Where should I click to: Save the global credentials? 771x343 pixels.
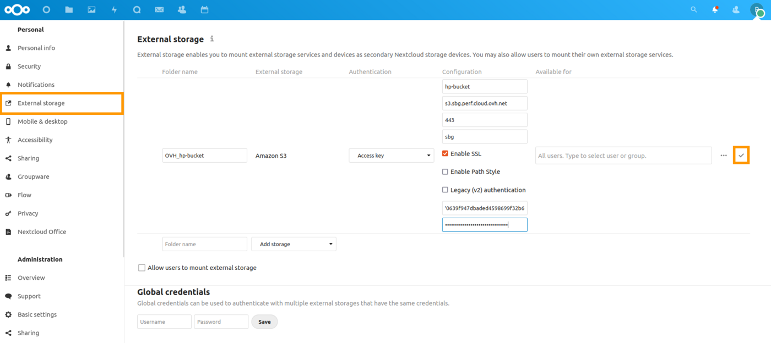click(x=264, y=322)
